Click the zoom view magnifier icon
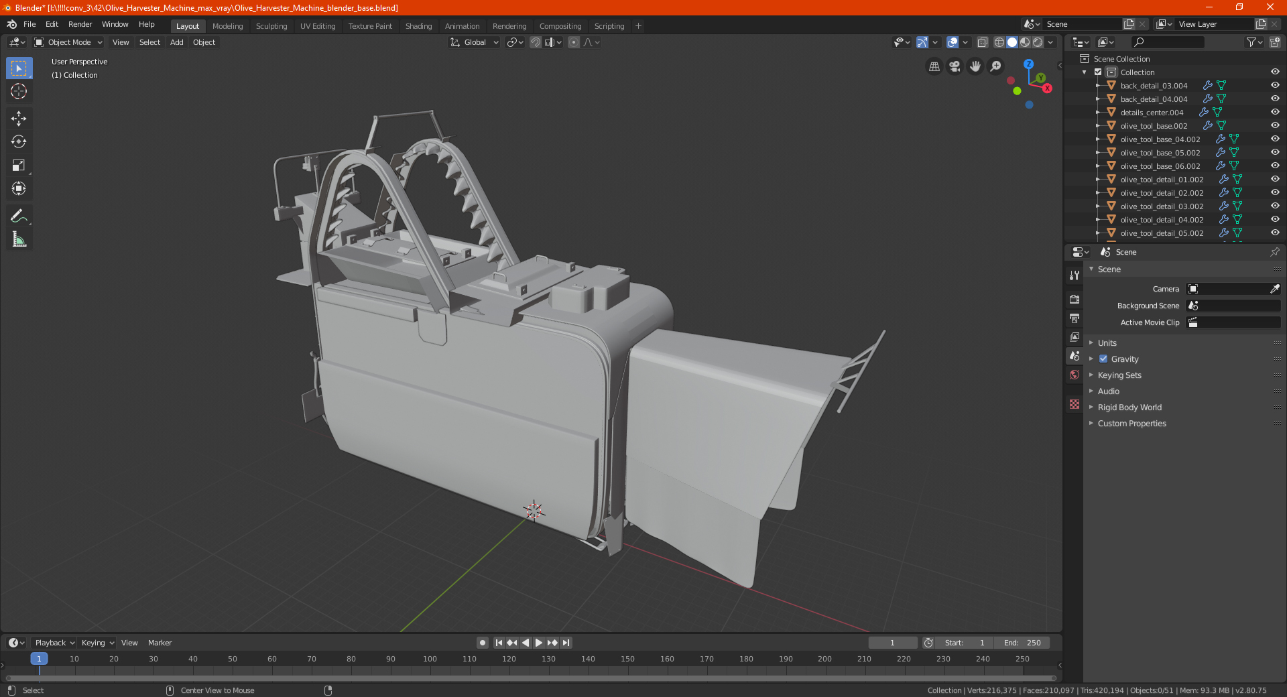This screenshot has height=697, width=1287. tap(996, 66)
